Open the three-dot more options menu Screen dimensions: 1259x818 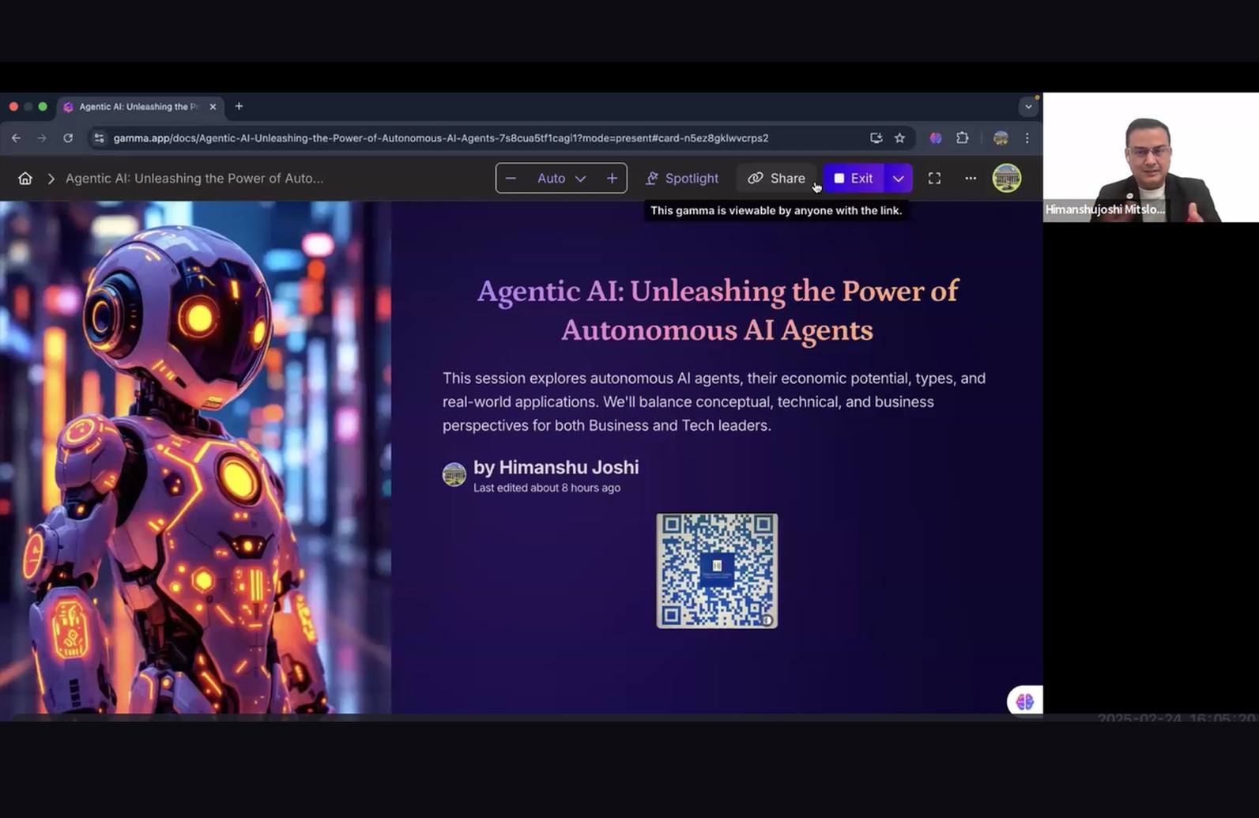pos(971,179)
